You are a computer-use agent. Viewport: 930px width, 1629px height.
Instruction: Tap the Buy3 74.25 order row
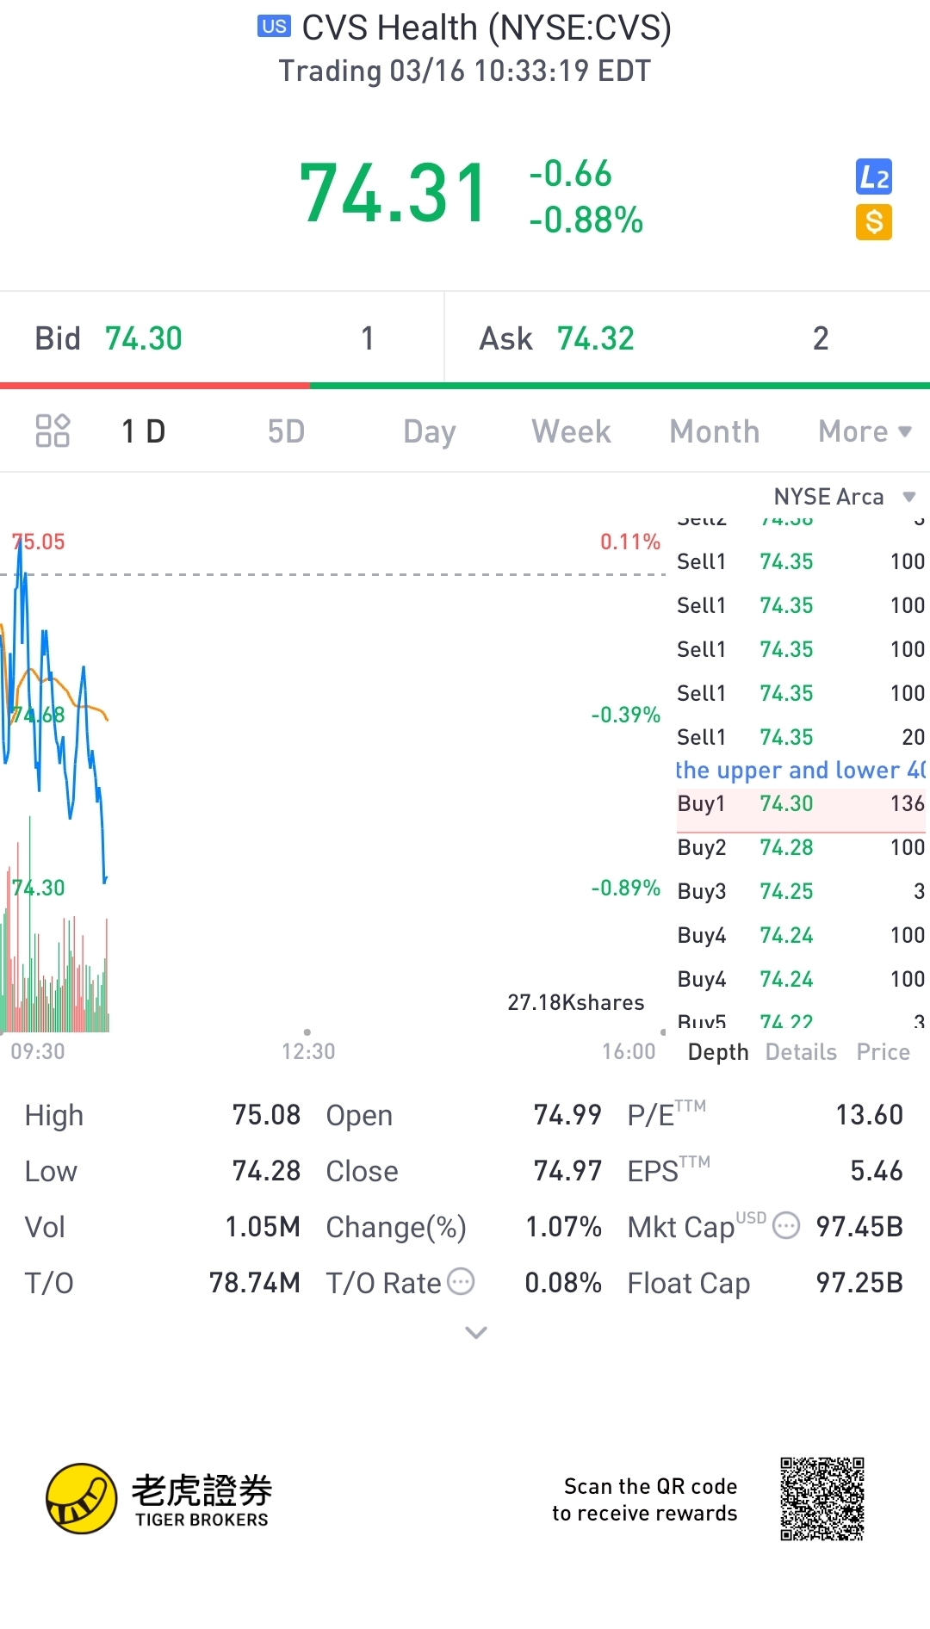[x=801, y=891]
